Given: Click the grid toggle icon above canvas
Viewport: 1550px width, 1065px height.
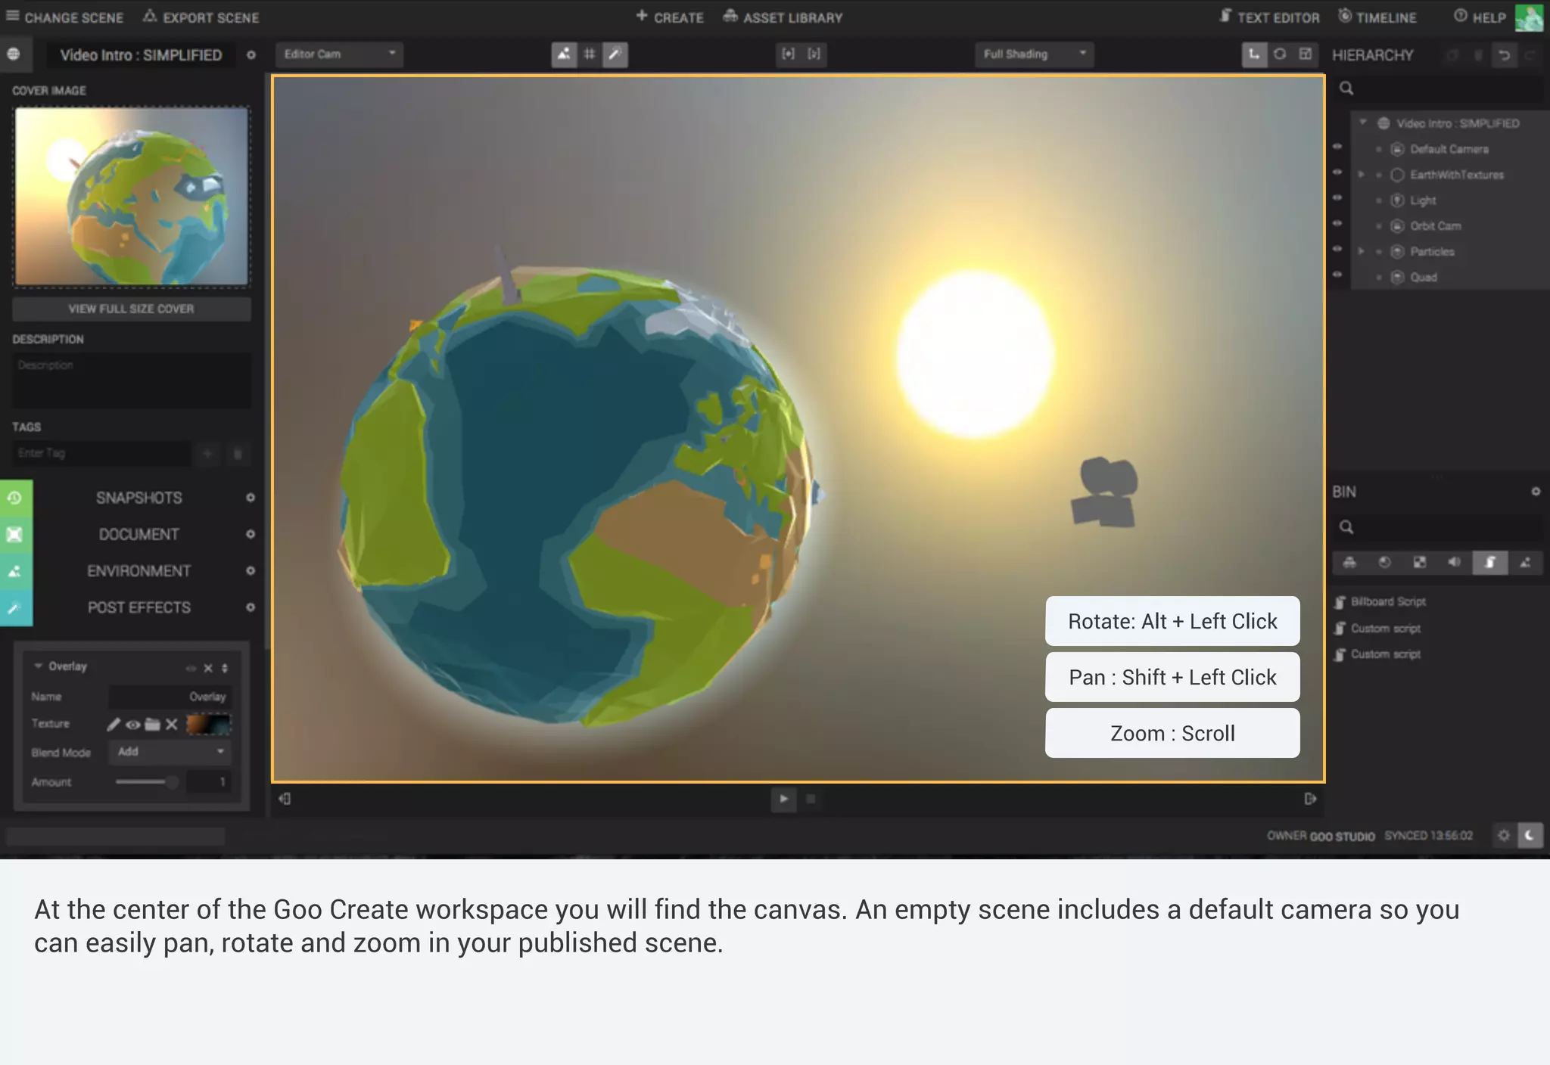Looking at the screenshot, I should click(590, 54).
